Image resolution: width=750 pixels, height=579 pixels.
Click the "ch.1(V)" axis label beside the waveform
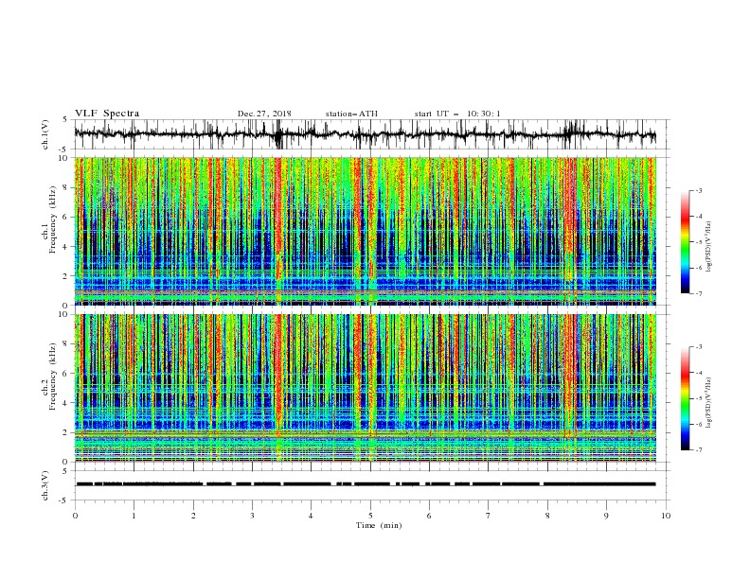(45, 134)
